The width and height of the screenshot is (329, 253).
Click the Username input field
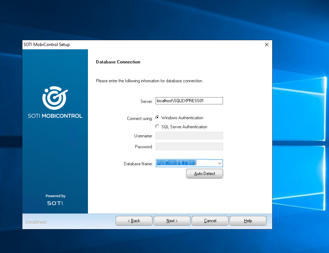pos(189,136)
